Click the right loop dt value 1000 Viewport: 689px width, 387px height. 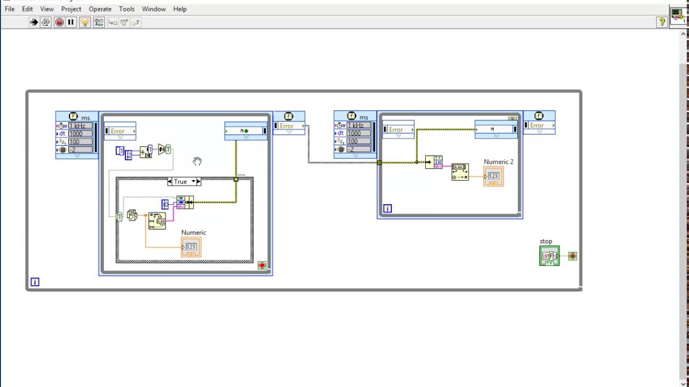358,133
